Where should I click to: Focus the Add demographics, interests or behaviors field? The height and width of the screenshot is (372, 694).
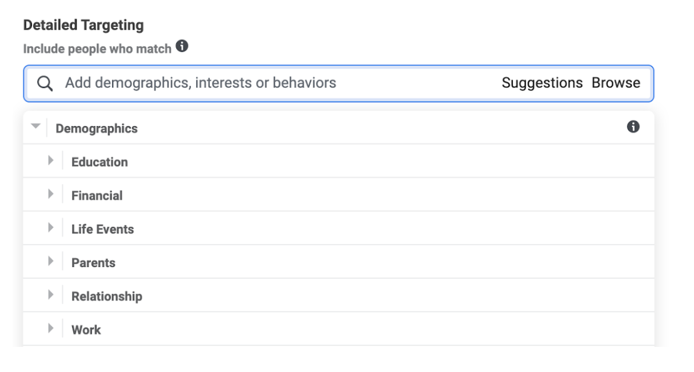point(338,83)
